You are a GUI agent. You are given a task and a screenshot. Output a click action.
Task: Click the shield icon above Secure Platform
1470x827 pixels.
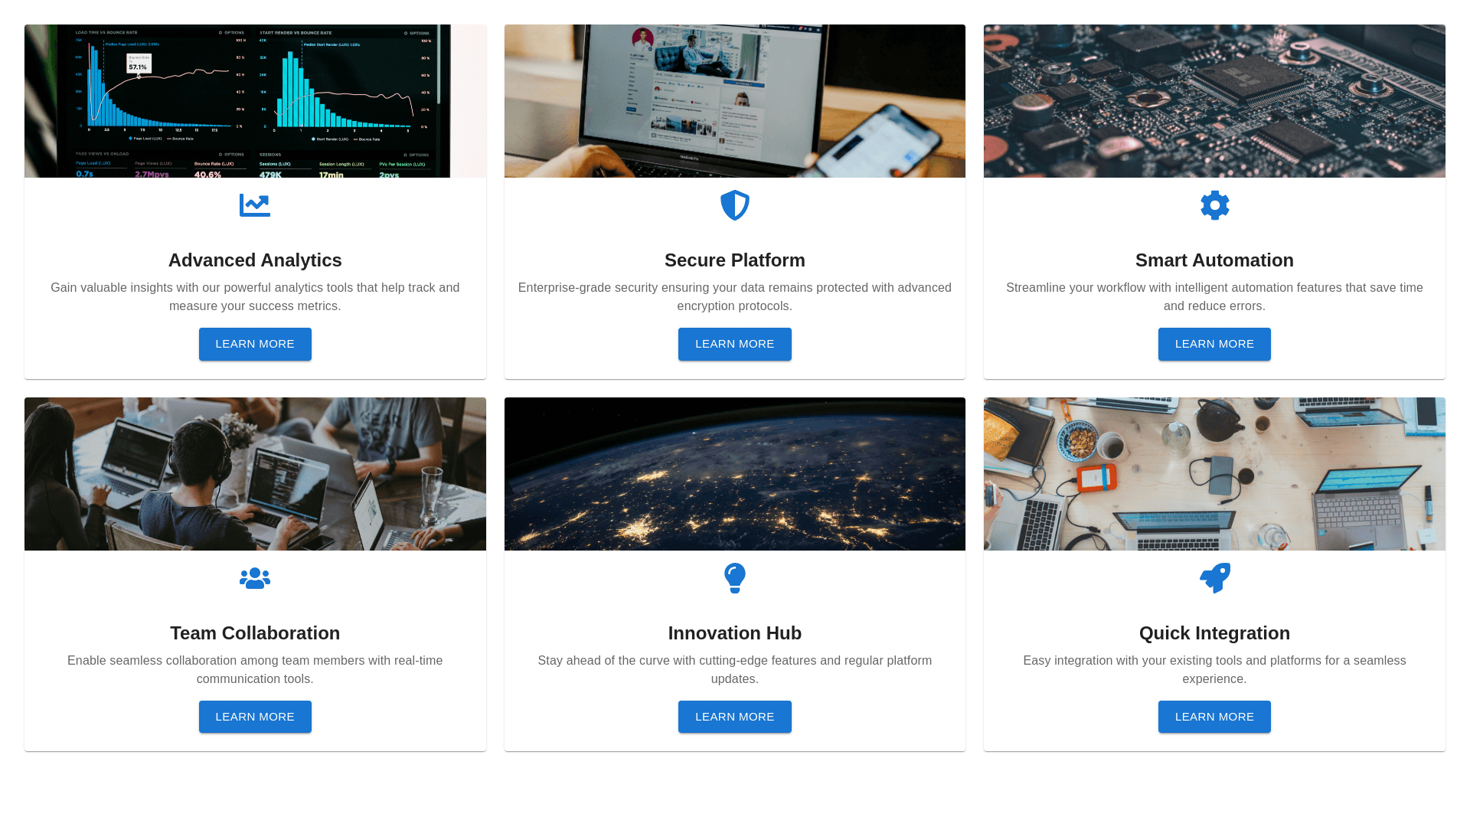coord(734,205)
